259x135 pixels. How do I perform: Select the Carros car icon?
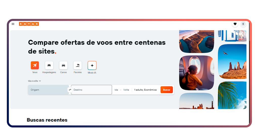[63, 65]
